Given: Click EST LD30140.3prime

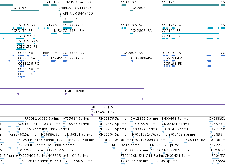Looking at the screenshot, I should [175, 129].
